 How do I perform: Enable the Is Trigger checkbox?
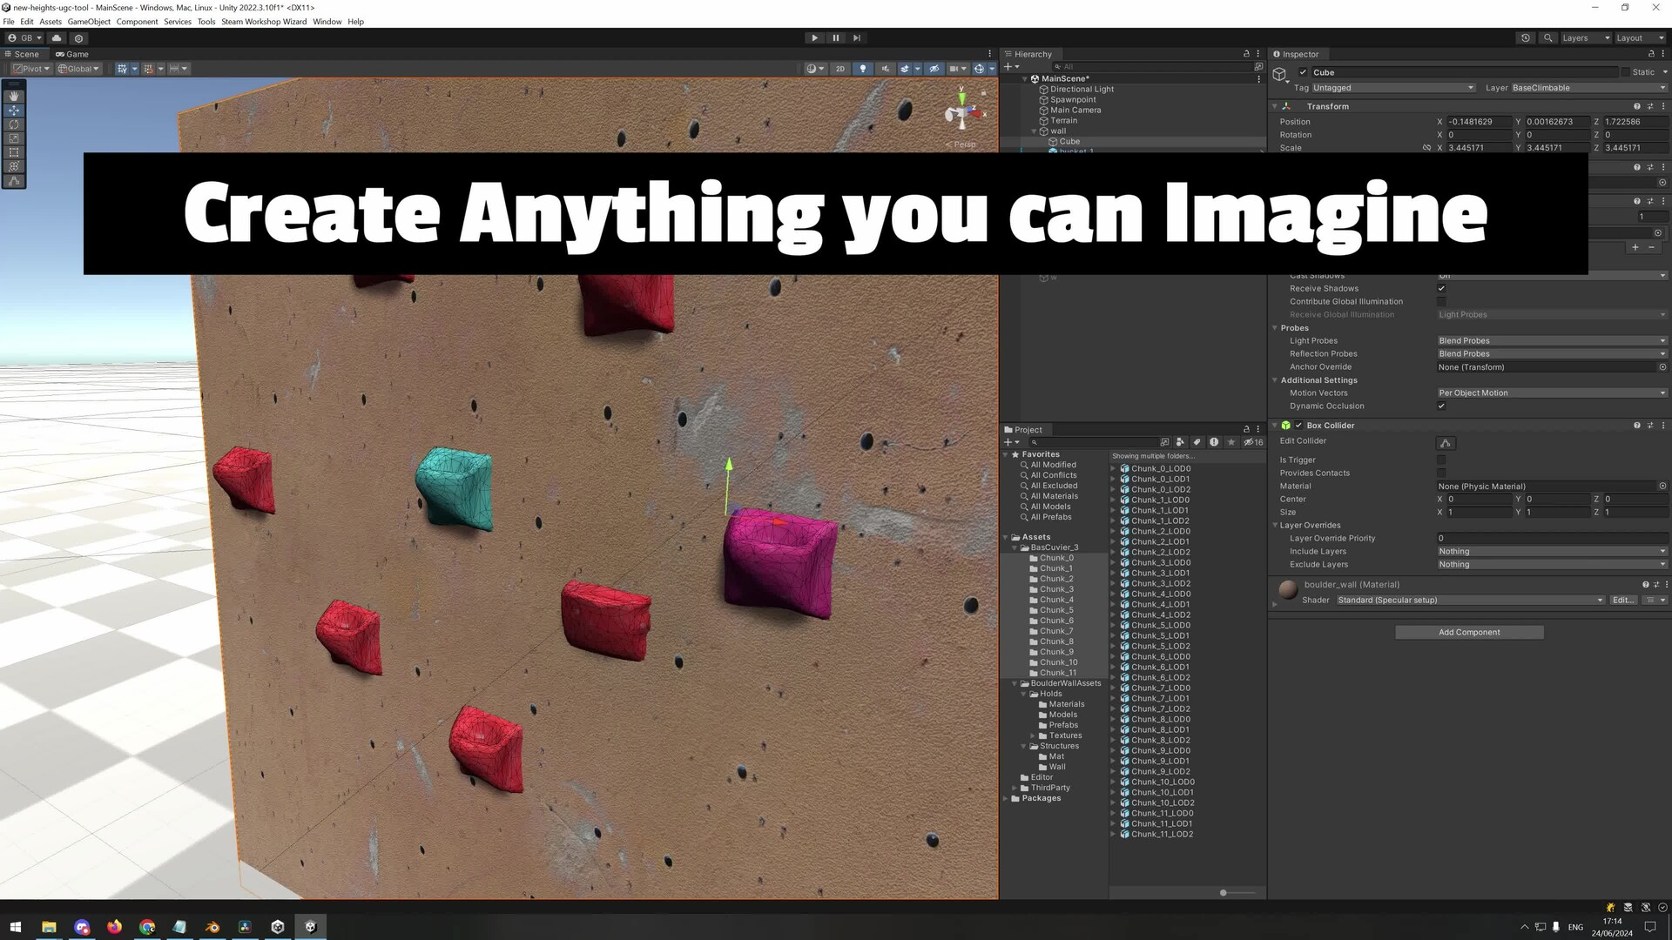tap(1441, 460)
